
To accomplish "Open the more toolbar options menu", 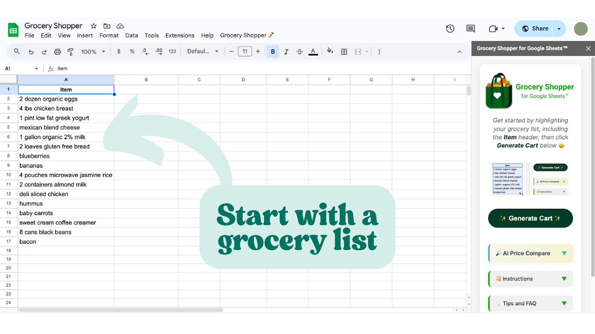I will point(379,51).
